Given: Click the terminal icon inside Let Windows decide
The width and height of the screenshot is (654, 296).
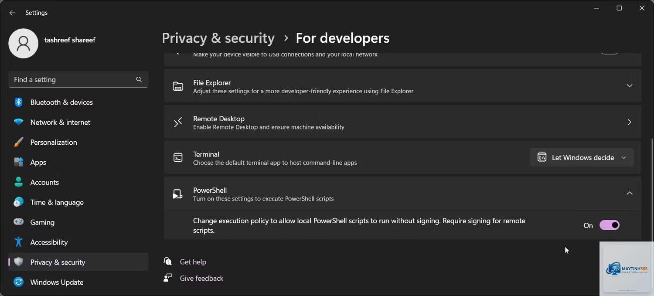Looking at the screenshot, I should (542, 157).
